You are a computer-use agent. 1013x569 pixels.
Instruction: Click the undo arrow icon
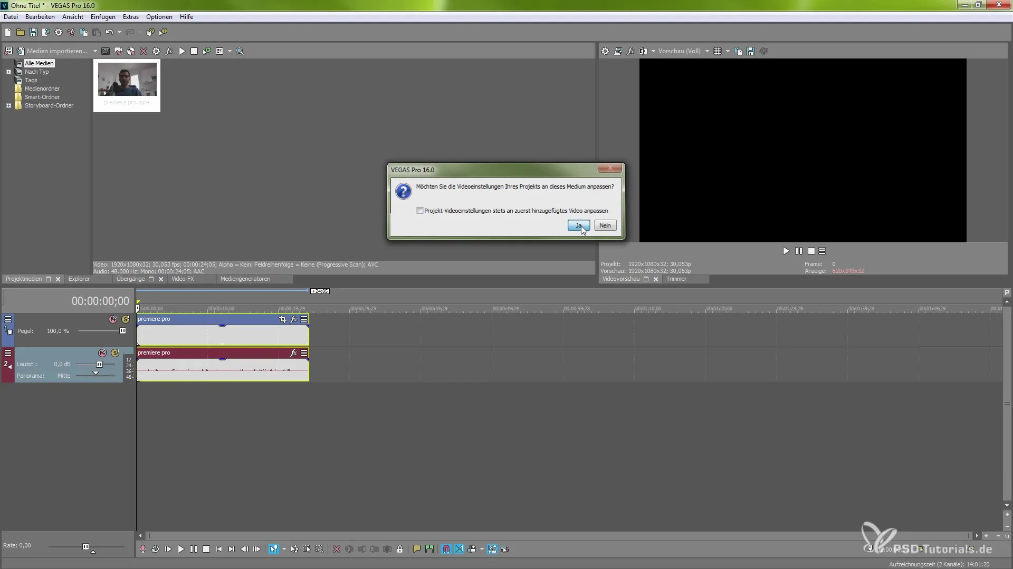(x=109, y=33)
